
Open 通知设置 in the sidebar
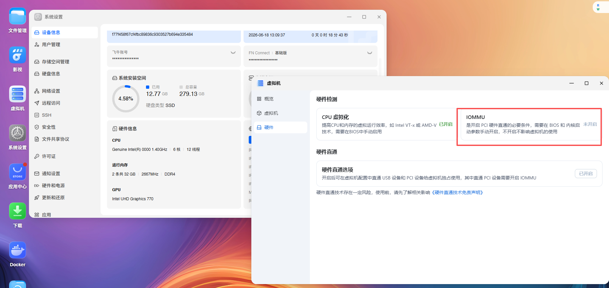(x=65, y=174)
